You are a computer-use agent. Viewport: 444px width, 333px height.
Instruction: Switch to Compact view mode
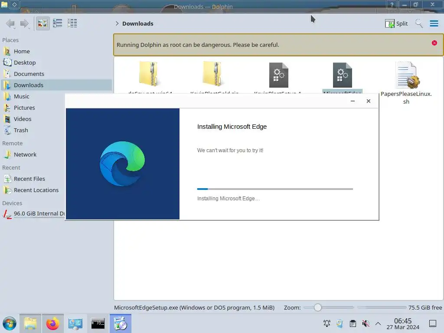pos(58,23)
